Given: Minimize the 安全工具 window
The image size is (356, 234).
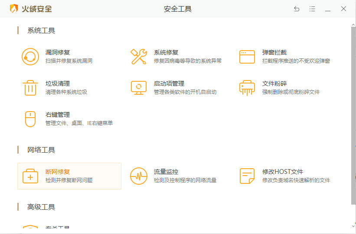Looking at the screenshot, I should pos(328,9).
